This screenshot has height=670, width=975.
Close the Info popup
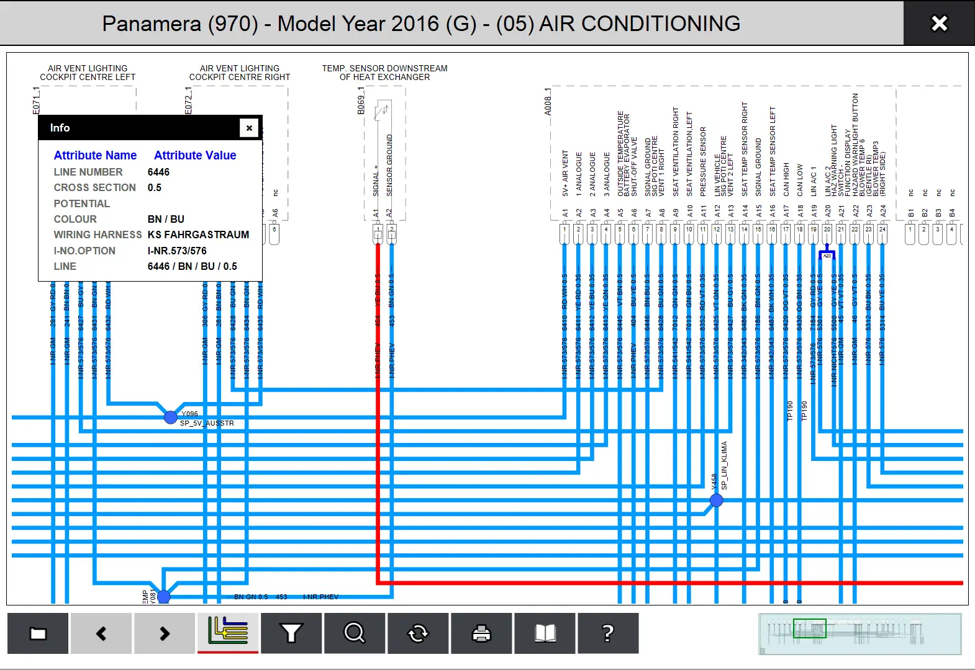[249, 128]
